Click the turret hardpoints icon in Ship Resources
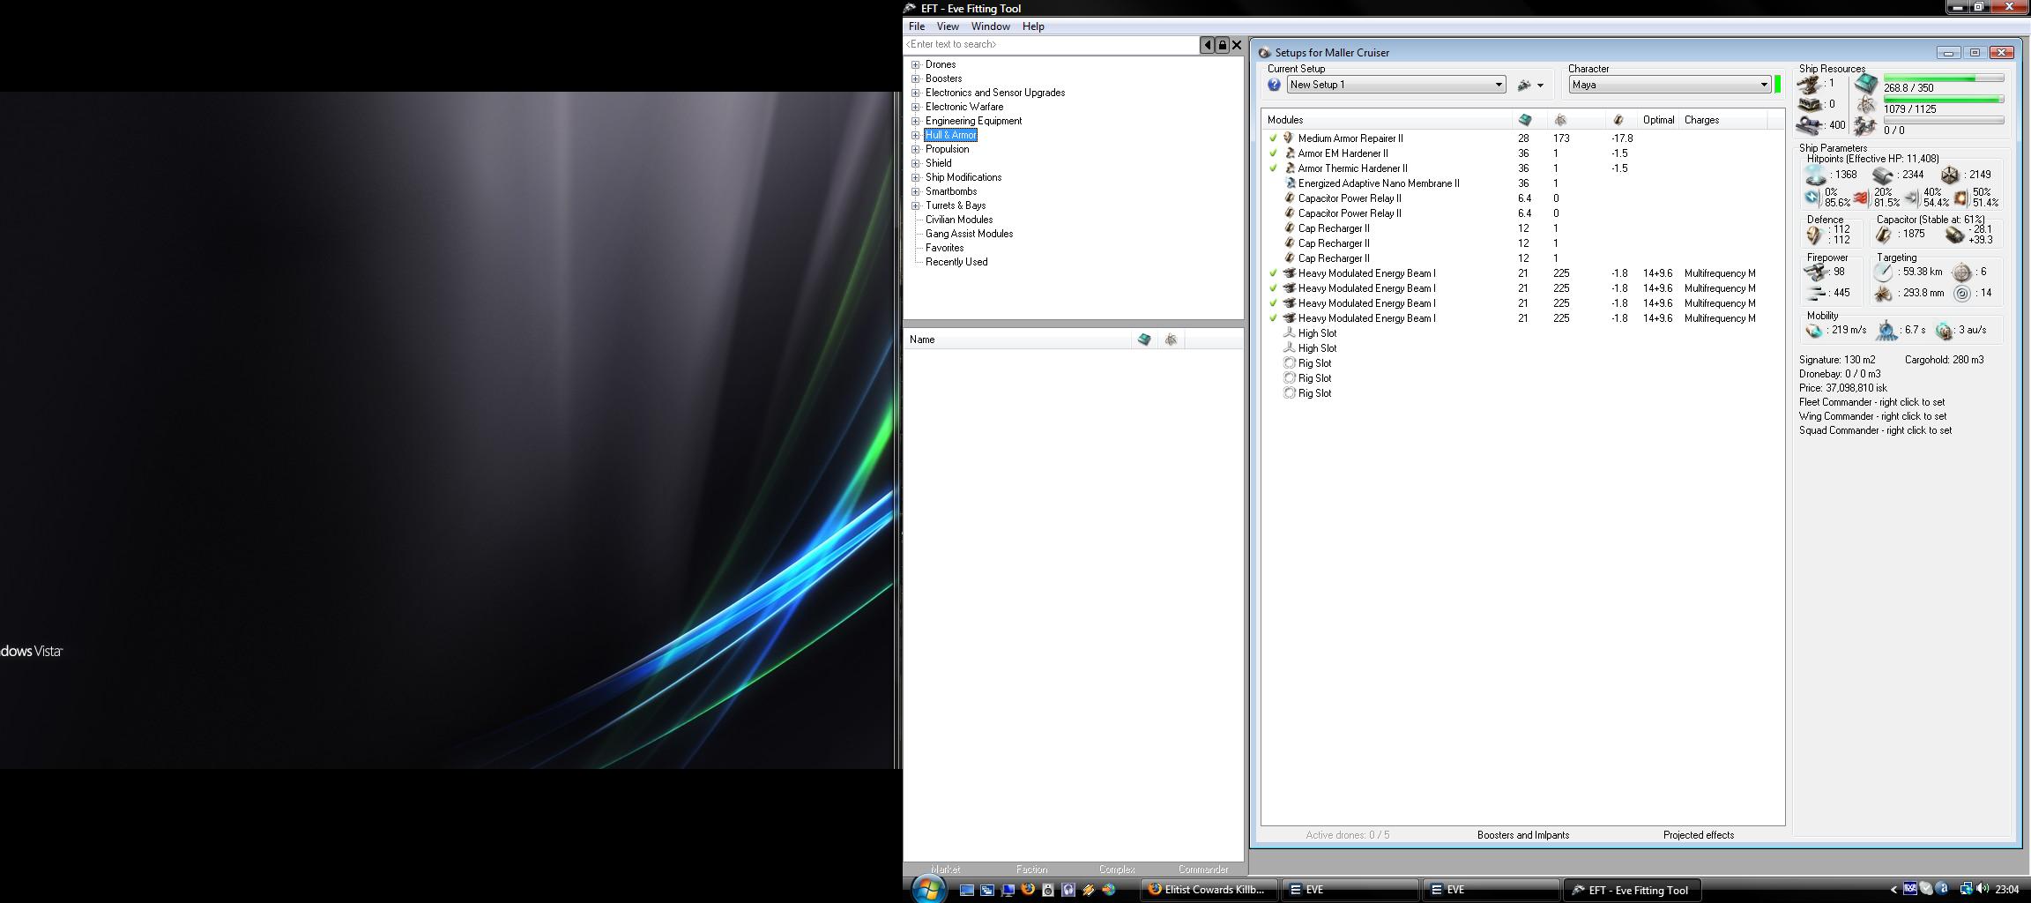2031x903 pixels. 1809,85
